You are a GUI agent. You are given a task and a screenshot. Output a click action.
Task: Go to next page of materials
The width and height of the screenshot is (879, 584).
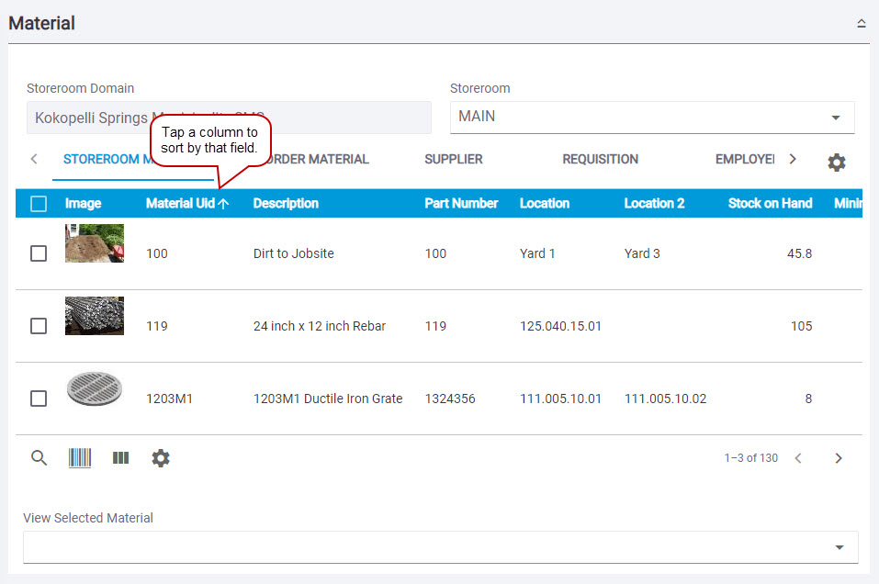(838, 458)
